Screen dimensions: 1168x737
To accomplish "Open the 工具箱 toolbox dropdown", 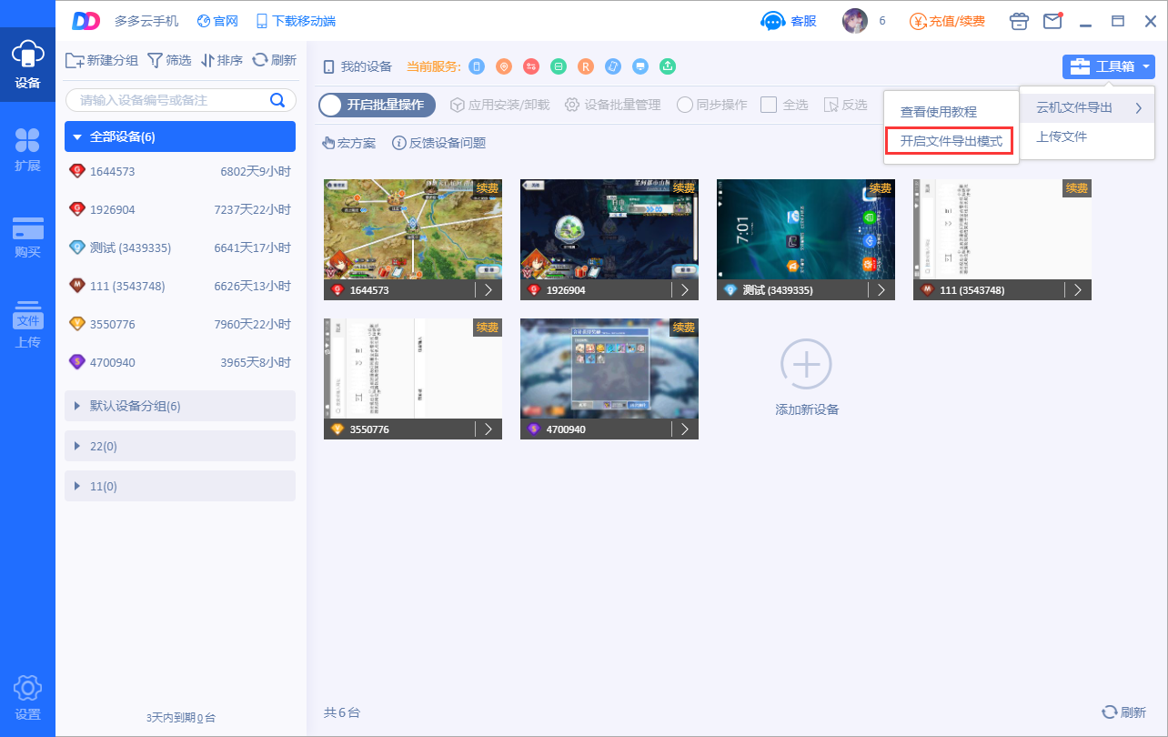I will pyautogui.click(x=1108, y=66).
